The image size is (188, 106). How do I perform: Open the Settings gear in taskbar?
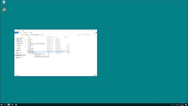click(12, 105)
